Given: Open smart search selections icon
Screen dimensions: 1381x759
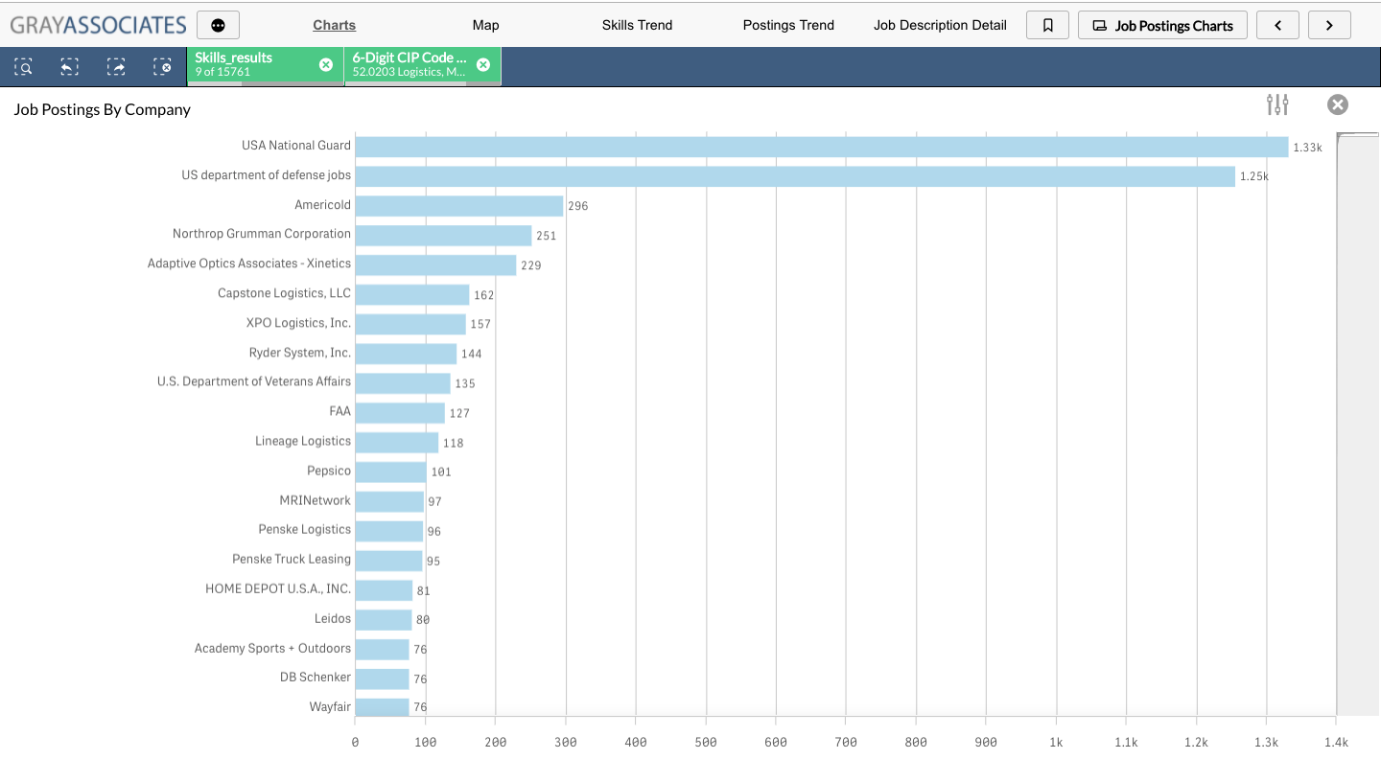Looking at the screenshot, I should (23, 66).
